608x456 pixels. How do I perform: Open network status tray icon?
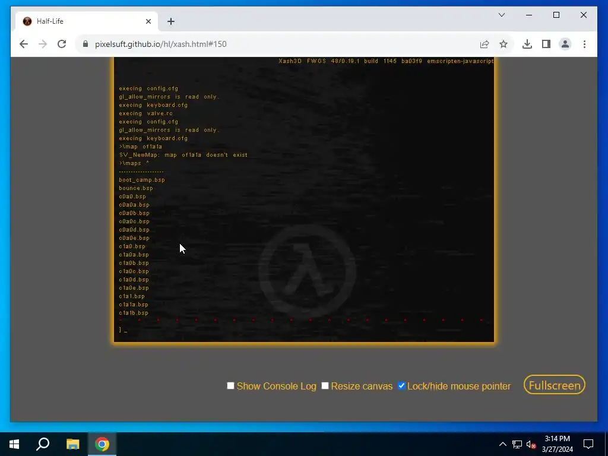pyautogui.click(x=517, y=444)
